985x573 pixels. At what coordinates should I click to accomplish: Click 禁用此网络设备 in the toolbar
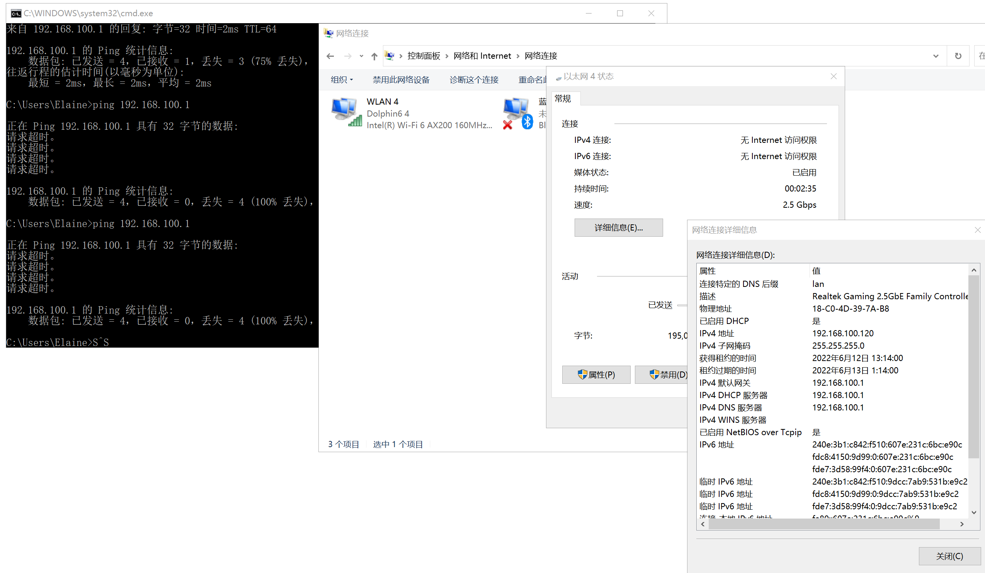(401, 80)
